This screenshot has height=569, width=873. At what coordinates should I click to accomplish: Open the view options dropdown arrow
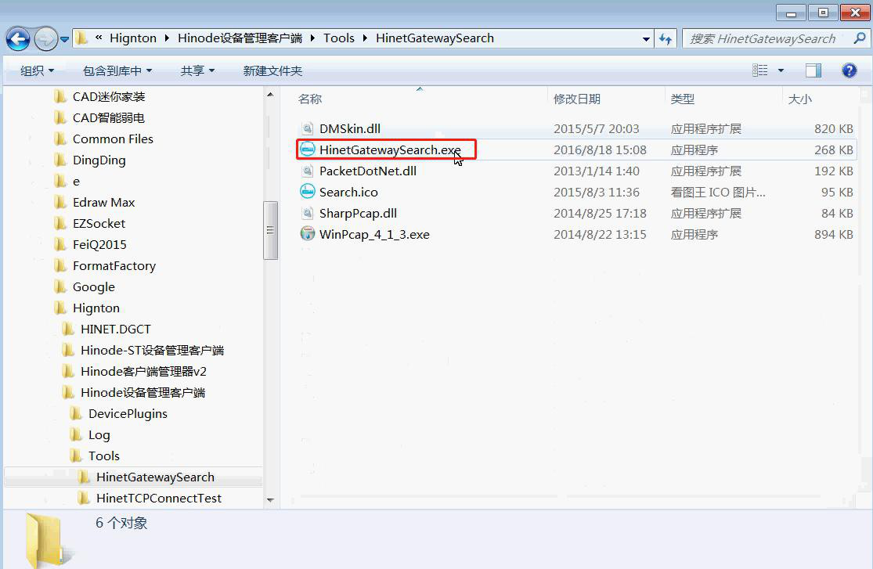pos(781,70)
